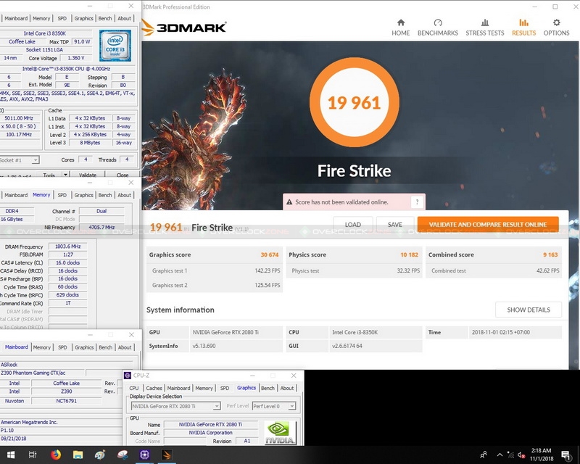This screenshot has width=580, height=464.
Task: Switch to 3DMark using its taskbar icon
Action: (167, 455)
